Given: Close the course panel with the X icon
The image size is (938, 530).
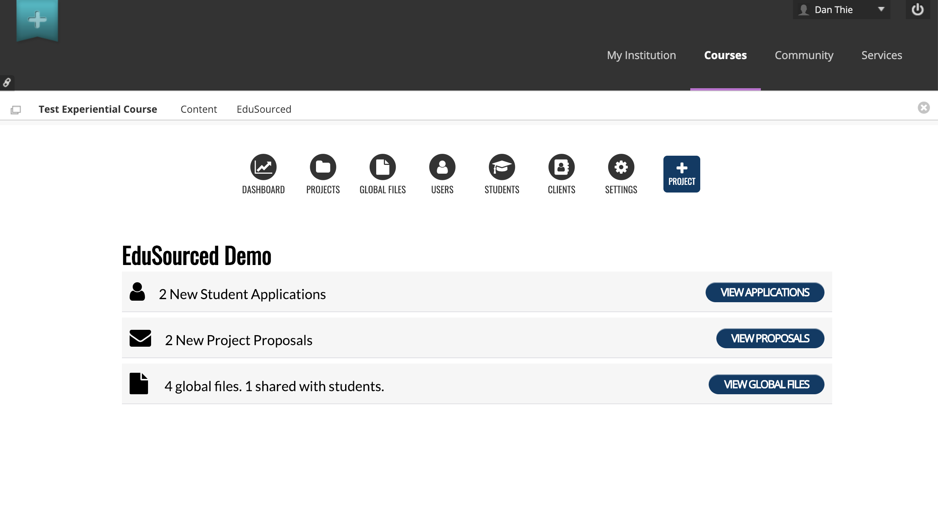Looking at the screenshot, I should 923,108.
